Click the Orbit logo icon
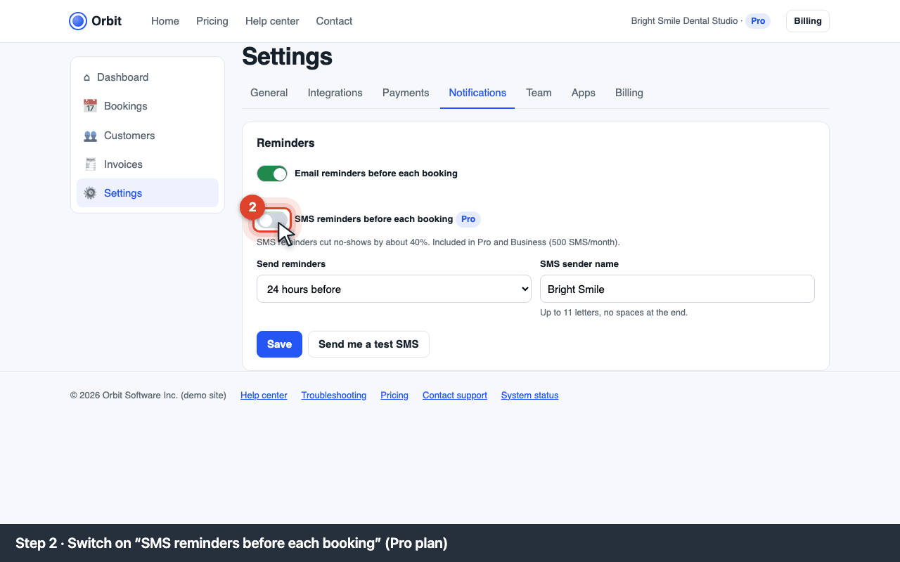The height and width of the screenshot is (562, 900). (78, 21)
